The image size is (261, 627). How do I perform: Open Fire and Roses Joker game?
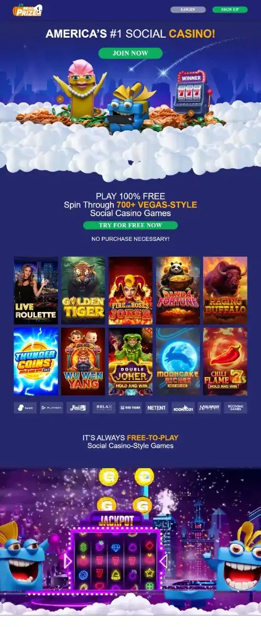[130, 291]
